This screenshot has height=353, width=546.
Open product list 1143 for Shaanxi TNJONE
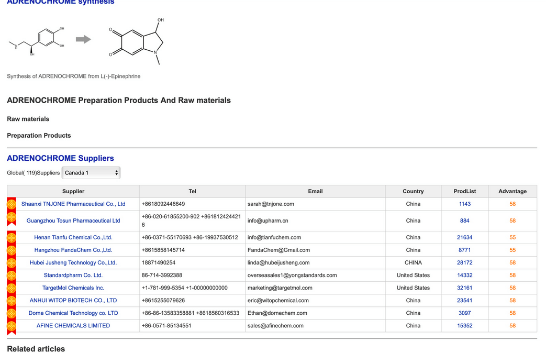tap(464, 204)
